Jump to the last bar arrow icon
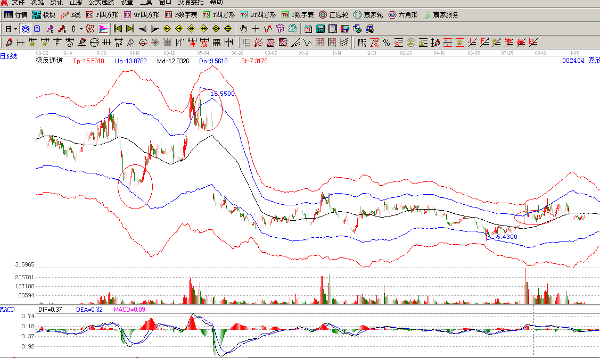 pos(130,29)
